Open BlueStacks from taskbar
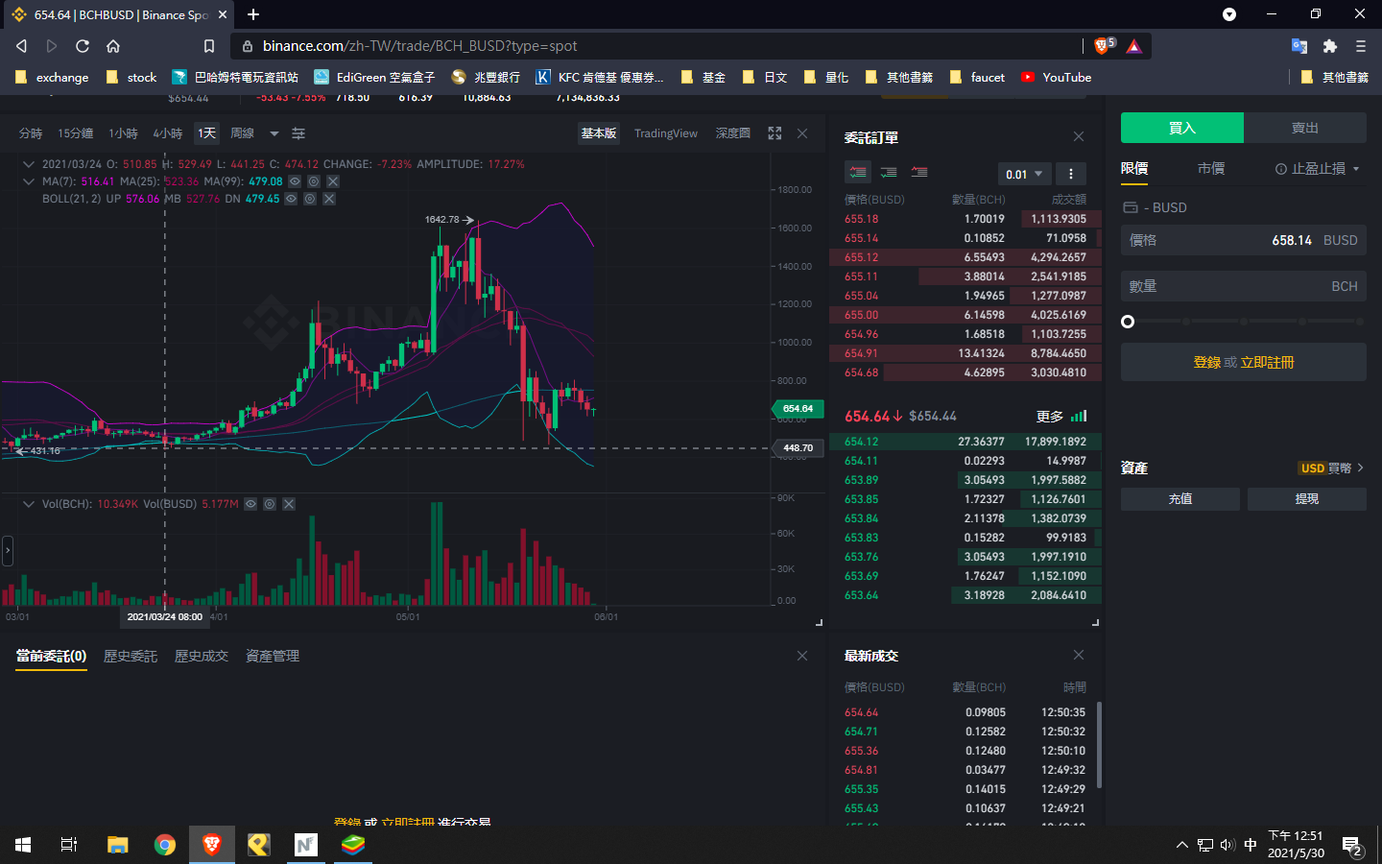This screenshot has height=864, width=1382. pyautogui.click(x=353, y=845)
